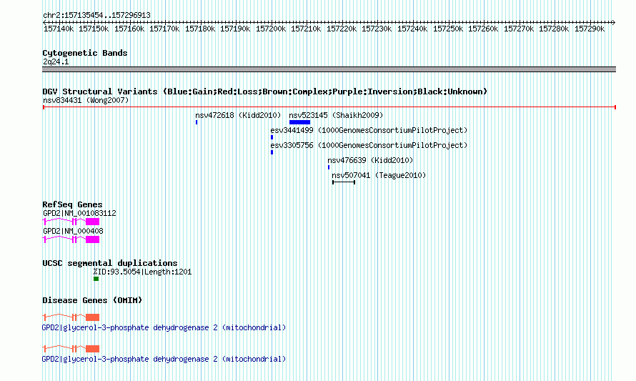Open esv3441499 1000GenomesConsortiumPilotProject label
Image resolution: width=636 pixels, height=381 pixels.
(x=369, y=130)
